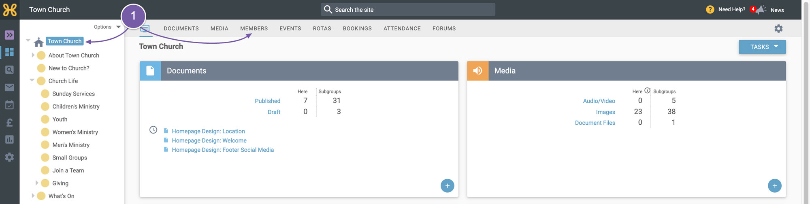Click the overview screen icon tab
The width and height of the screenshot is (810, 204).
coord(145,29)
